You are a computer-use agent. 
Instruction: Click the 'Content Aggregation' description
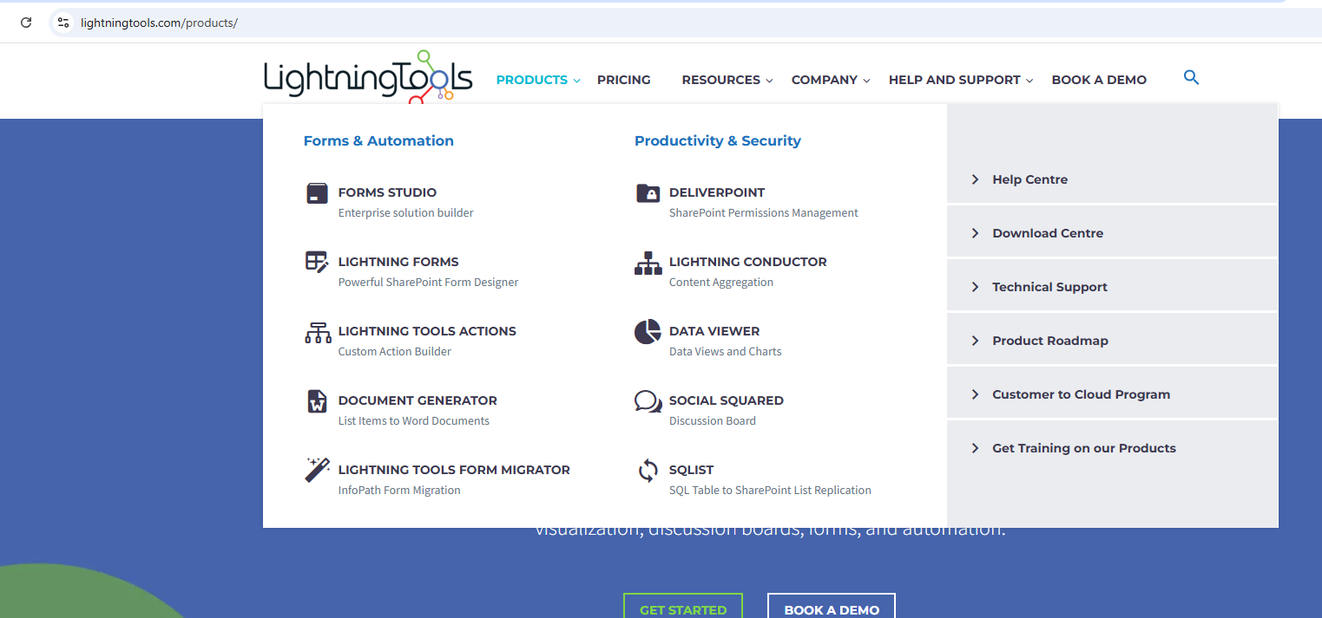click(721, 283)
